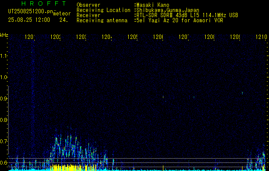This screenshot has height=171, width=269.
Task: Select the observer name Masaki Kano
Action: point(153,5)
